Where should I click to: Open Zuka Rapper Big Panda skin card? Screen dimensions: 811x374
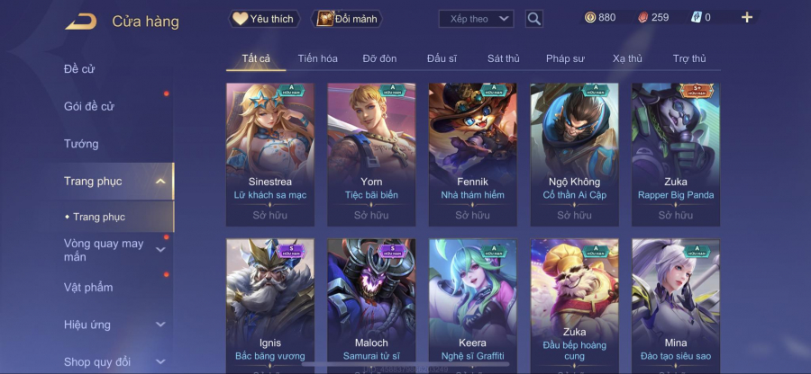676,155
